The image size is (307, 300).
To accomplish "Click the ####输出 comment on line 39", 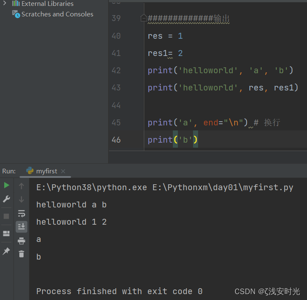I will pyautogui.click(x=188, y=19).
